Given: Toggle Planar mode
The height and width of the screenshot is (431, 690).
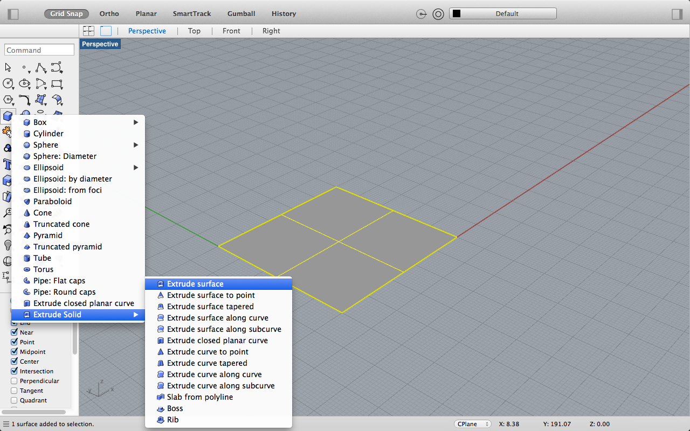Looking at the screenshot, I should pos(146,14).
